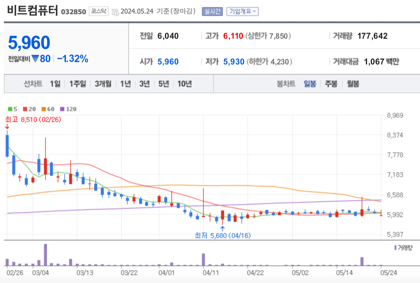Click the 최저 5,680 (04/16) low label
420x283 pixels.
tap(223, 235)
